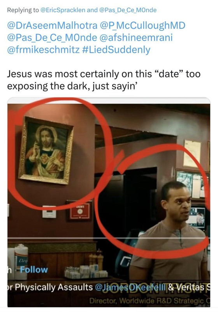Image resolution: width=218 pixels, height=312 pixels.
Task: Click the framed paper on right wall
Action: (192, 153)
